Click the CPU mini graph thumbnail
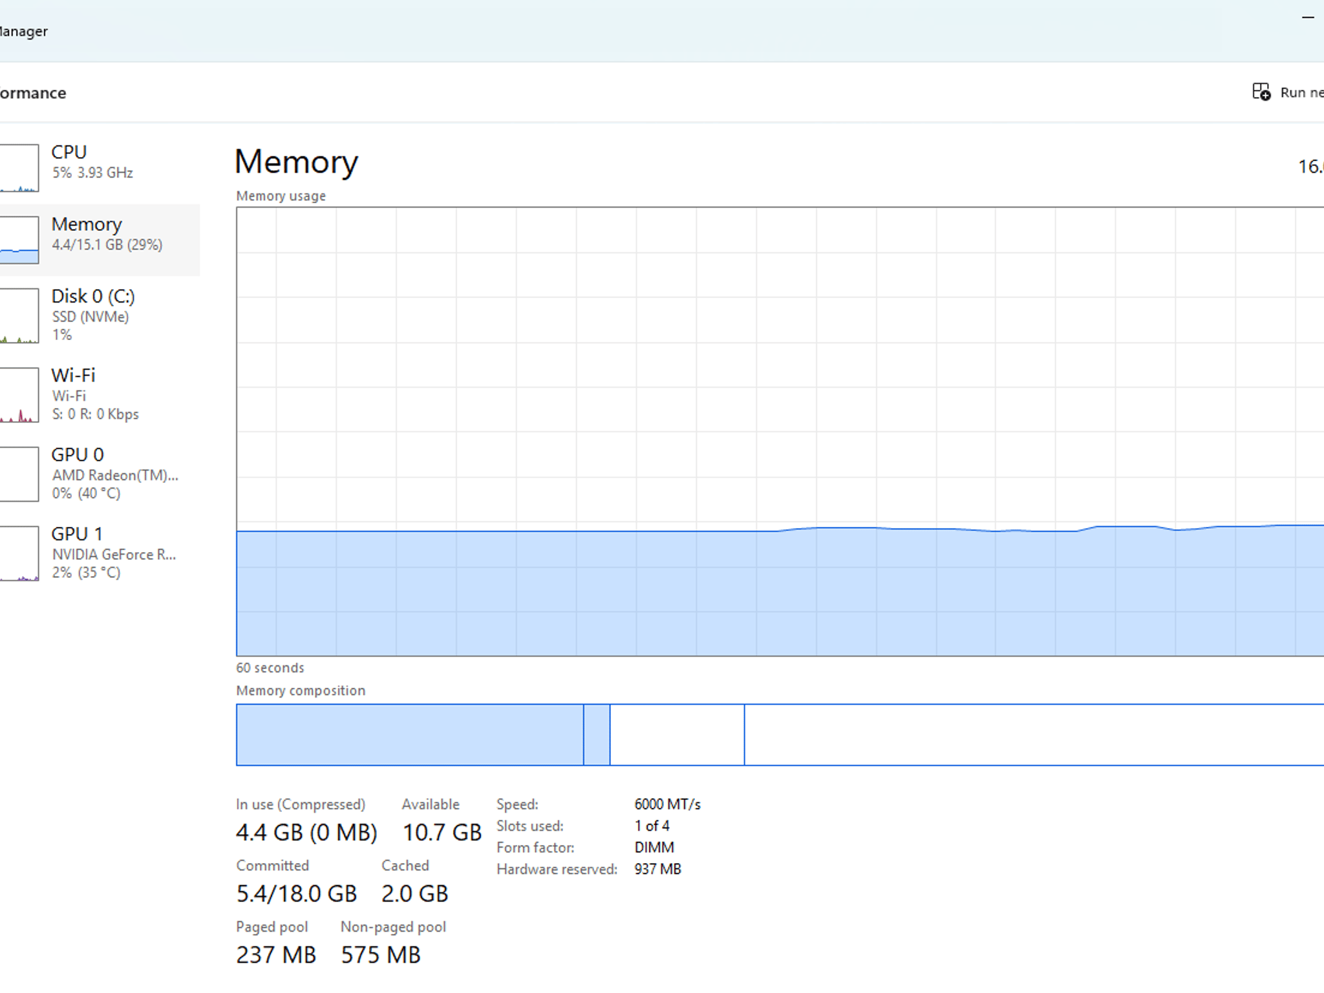The width and height of the screenshot is (1324, 993). coord(19,168)
